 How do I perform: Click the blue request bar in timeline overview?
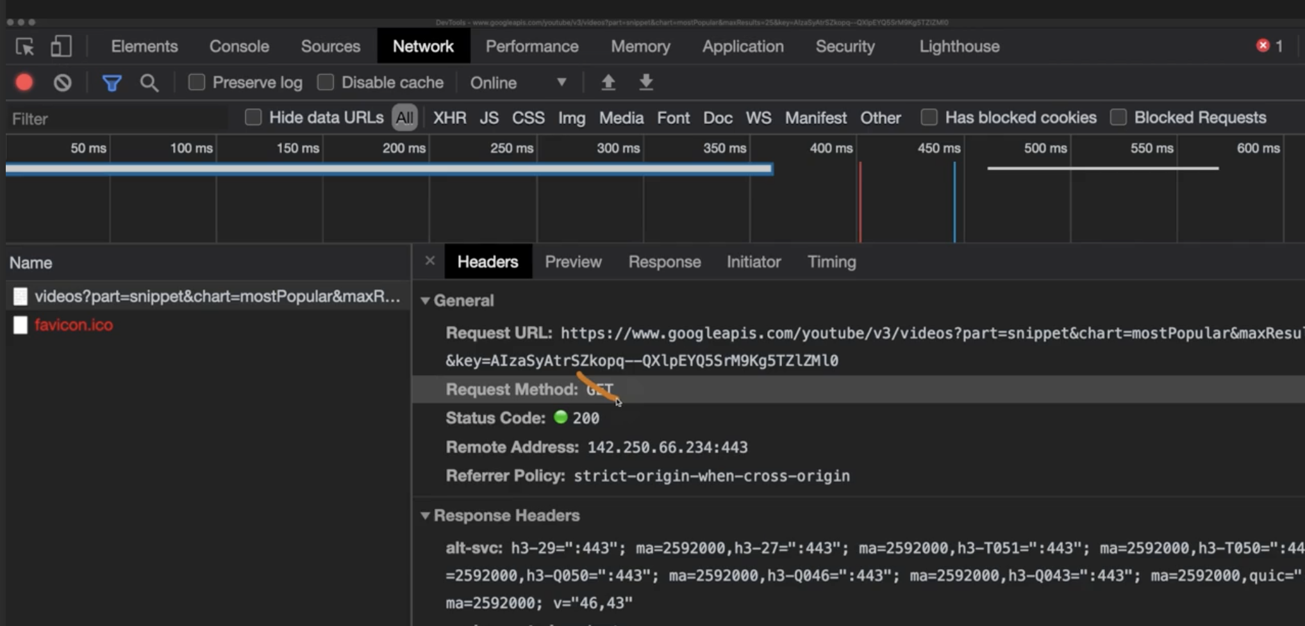389,169
